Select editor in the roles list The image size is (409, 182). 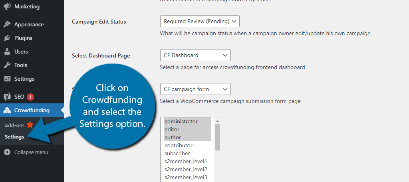point(187,129)
